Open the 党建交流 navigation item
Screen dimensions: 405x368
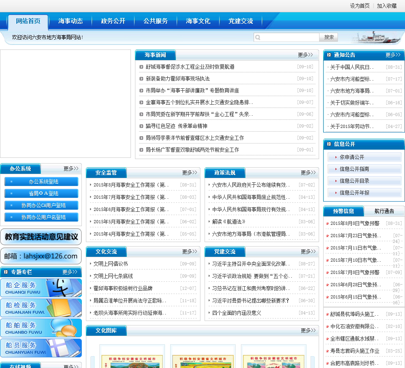(x=241, y=21)
